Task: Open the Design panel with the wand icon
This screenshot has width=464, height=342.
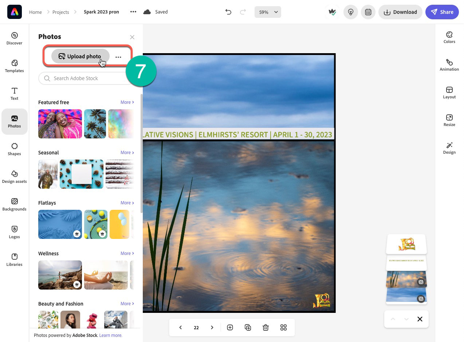Action: pos(449,148)
